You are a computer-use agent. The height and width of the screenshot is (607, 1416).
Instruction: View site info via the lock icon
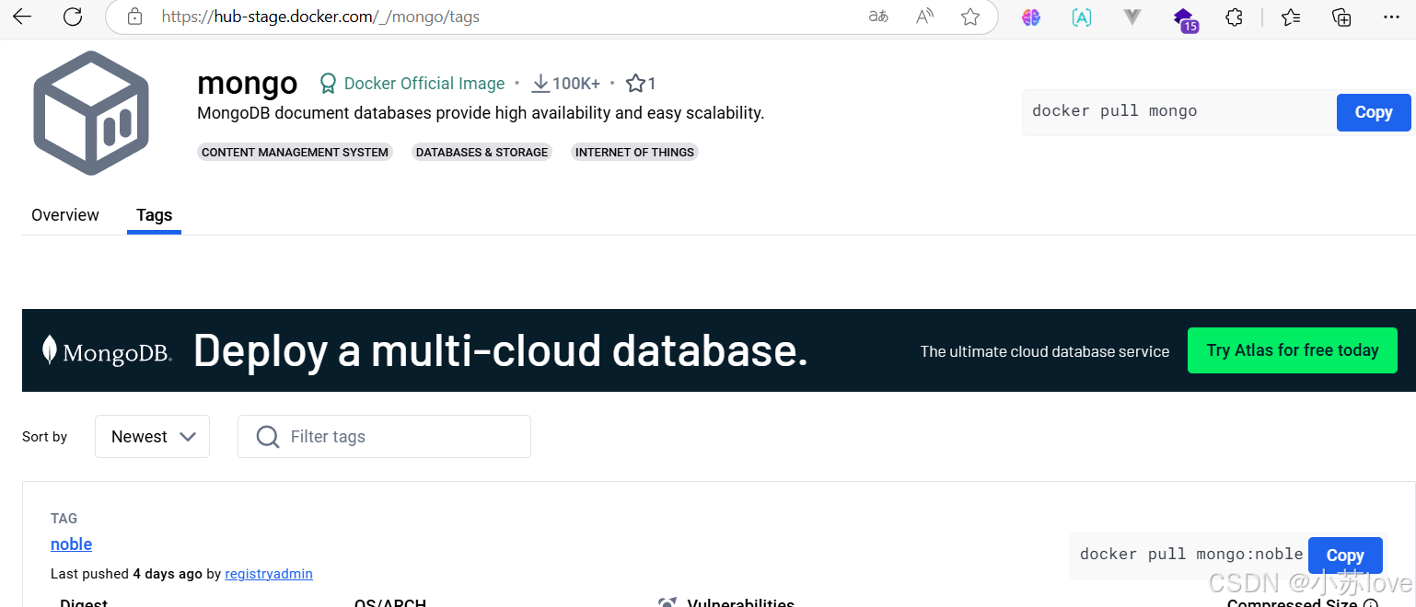[134, 17]
